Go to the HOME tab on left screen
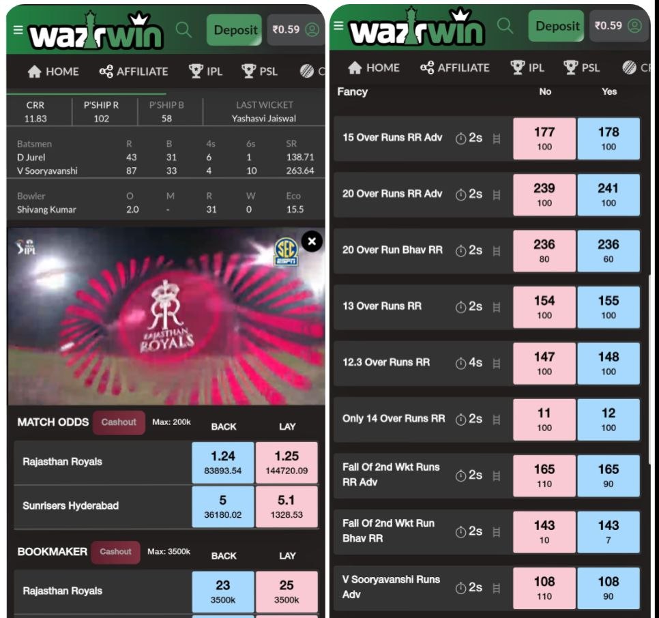Viewport: 659px width, 618px height. pos(53,72)
